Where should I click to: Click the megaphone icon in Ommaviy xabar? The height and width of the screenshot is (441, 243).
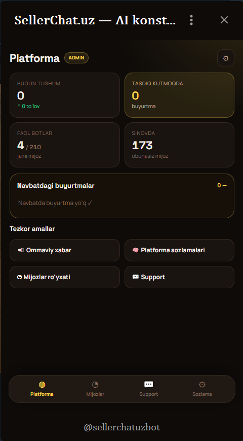pos(20,250)
